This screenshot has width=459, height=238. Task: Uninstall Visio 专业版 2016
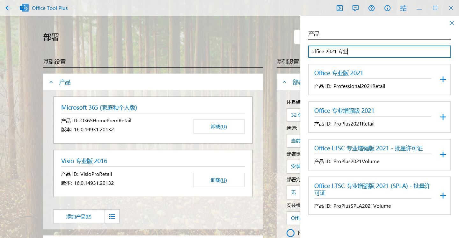[x=219, y=180]
